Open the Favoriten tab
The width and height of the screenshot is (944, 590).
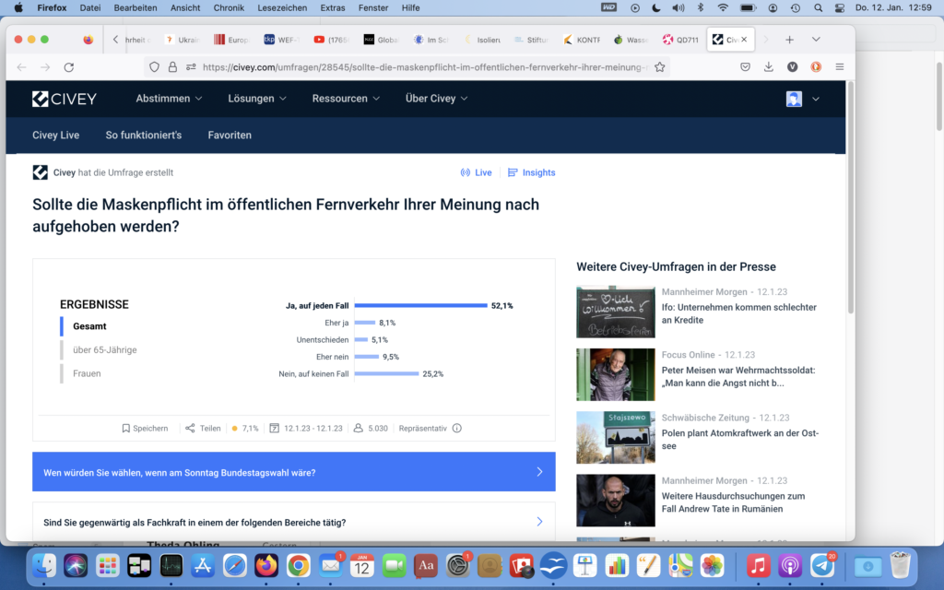(x=230, y=136)
